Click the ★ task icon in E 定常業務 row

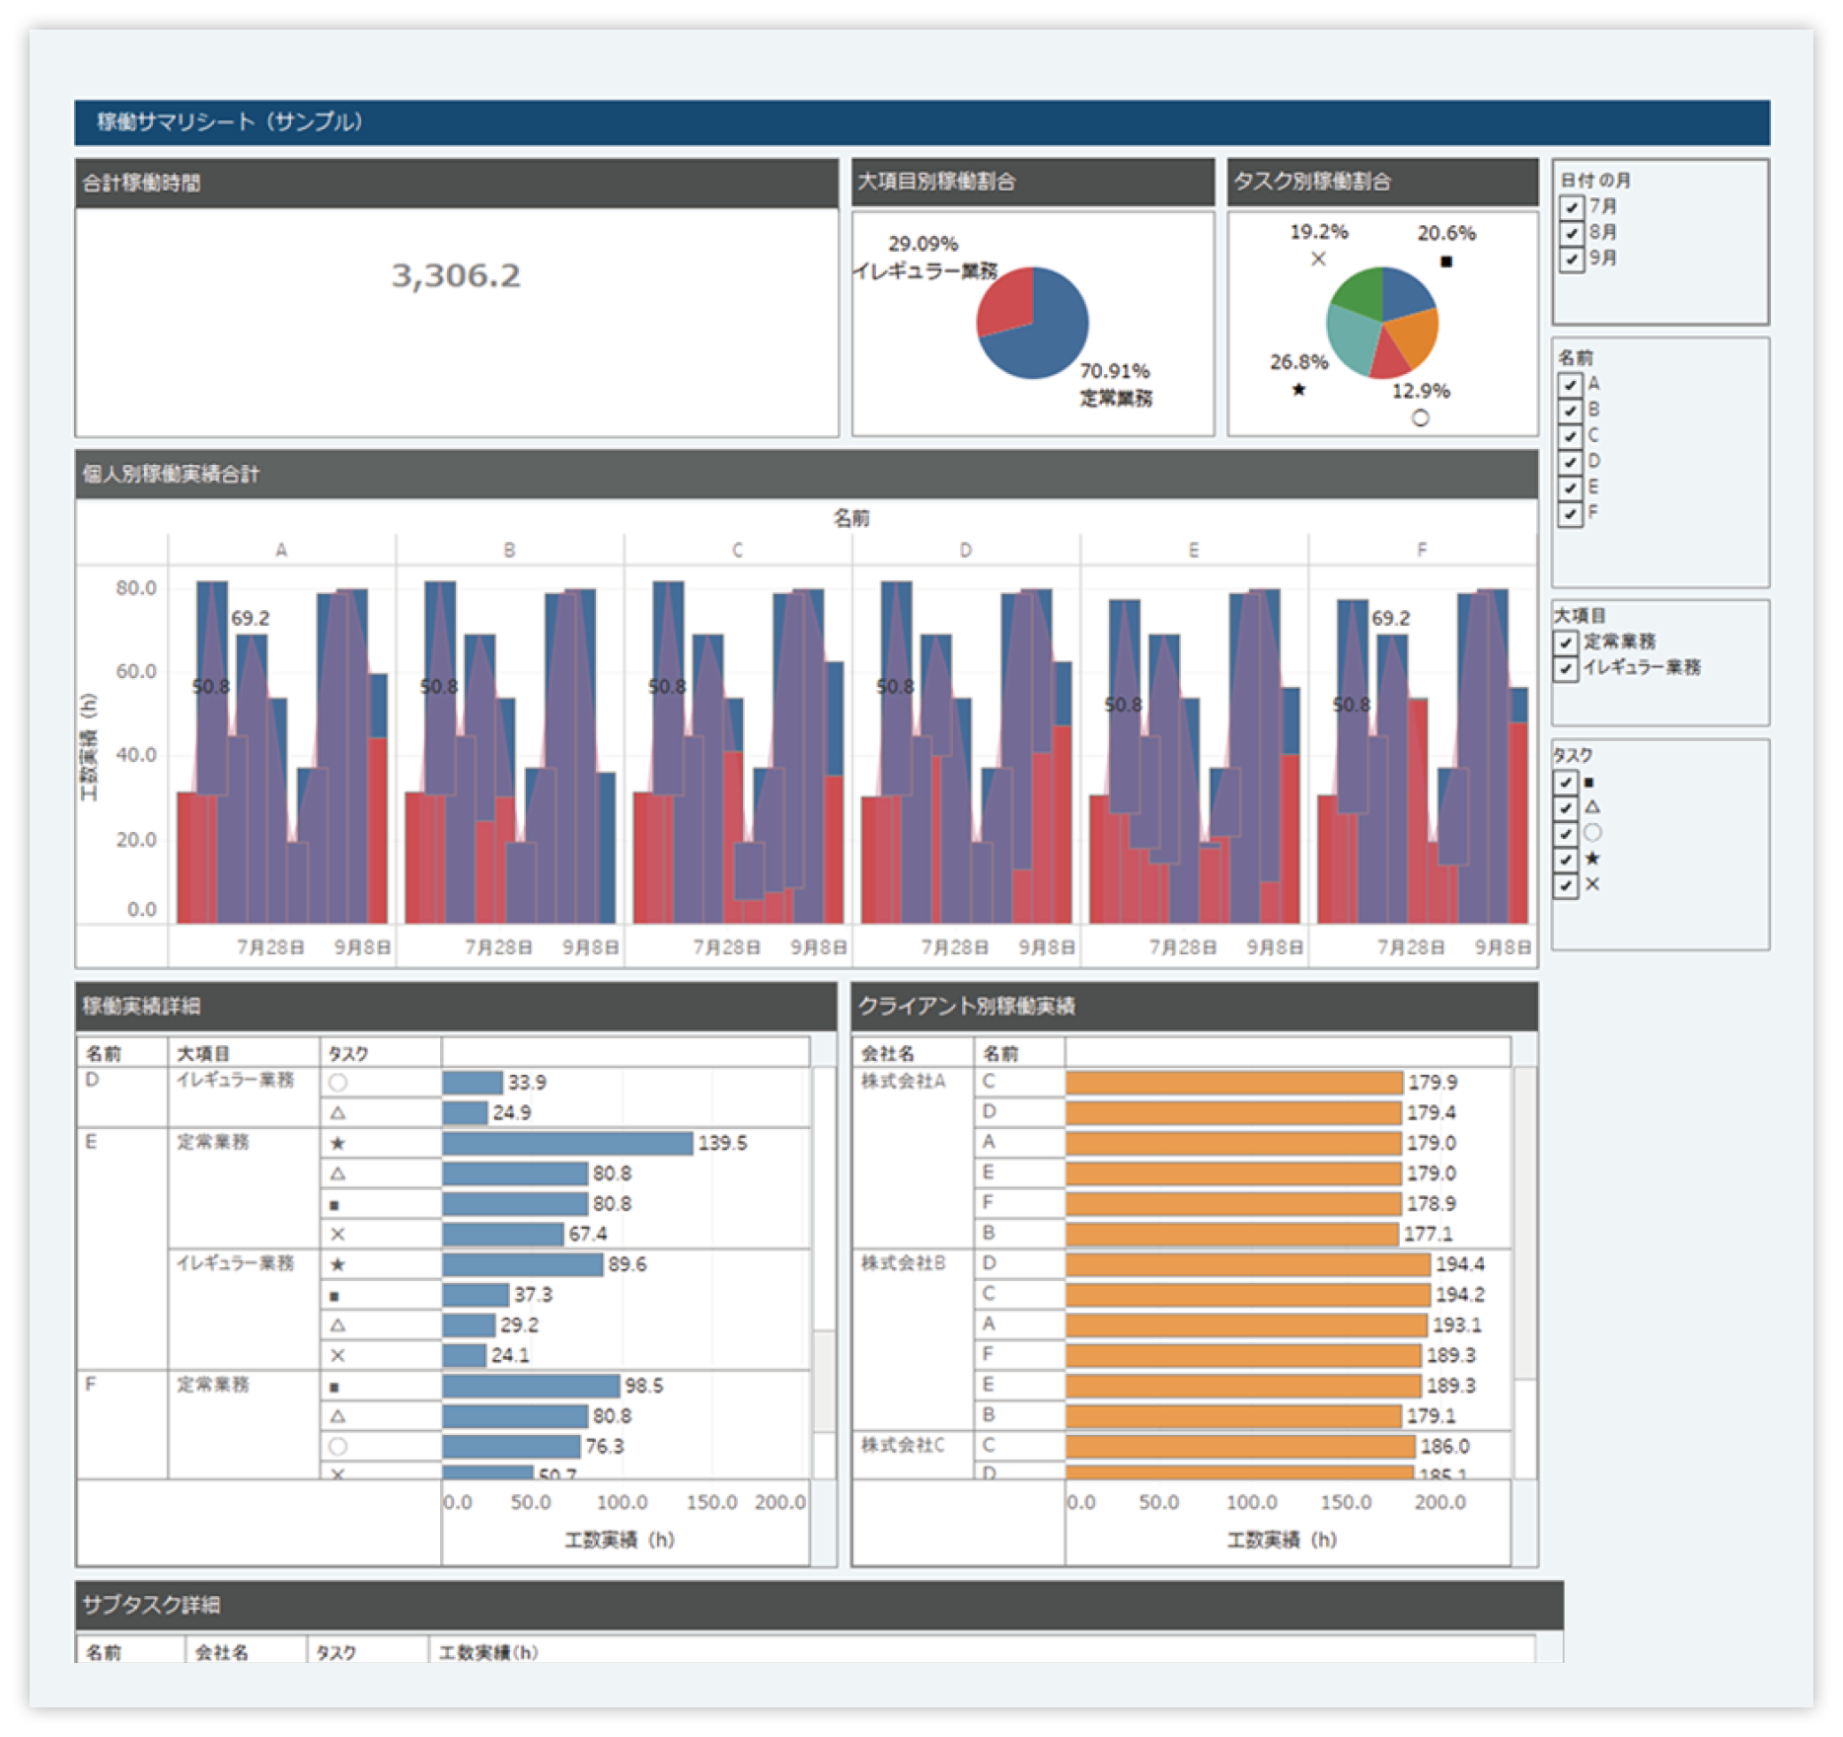pos(337,1144)
